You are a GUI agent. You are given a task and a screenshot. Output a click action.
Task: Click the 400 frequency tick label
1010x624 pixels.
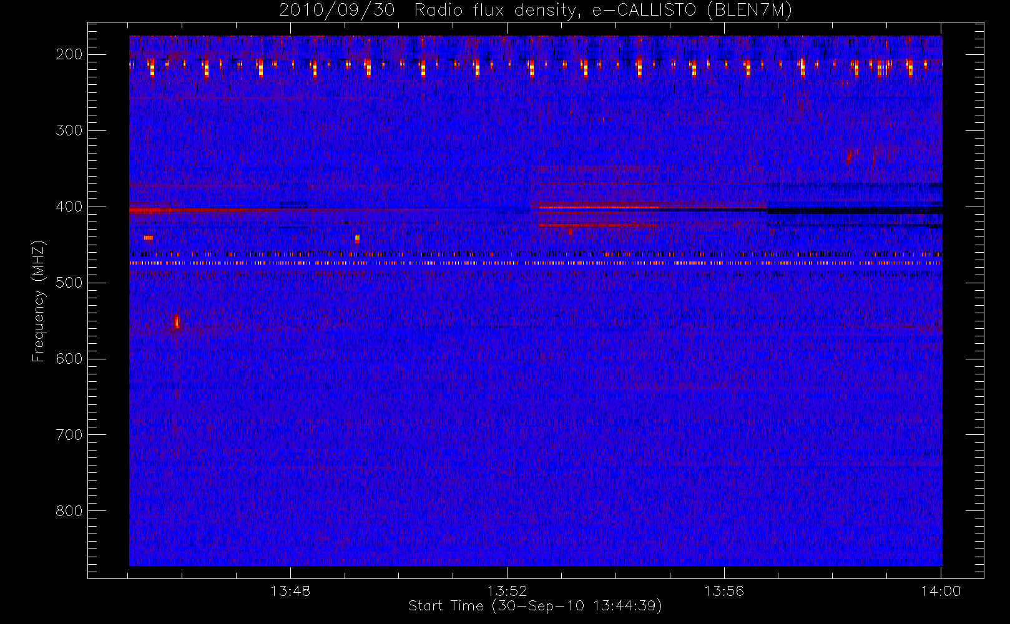(69, 207)
